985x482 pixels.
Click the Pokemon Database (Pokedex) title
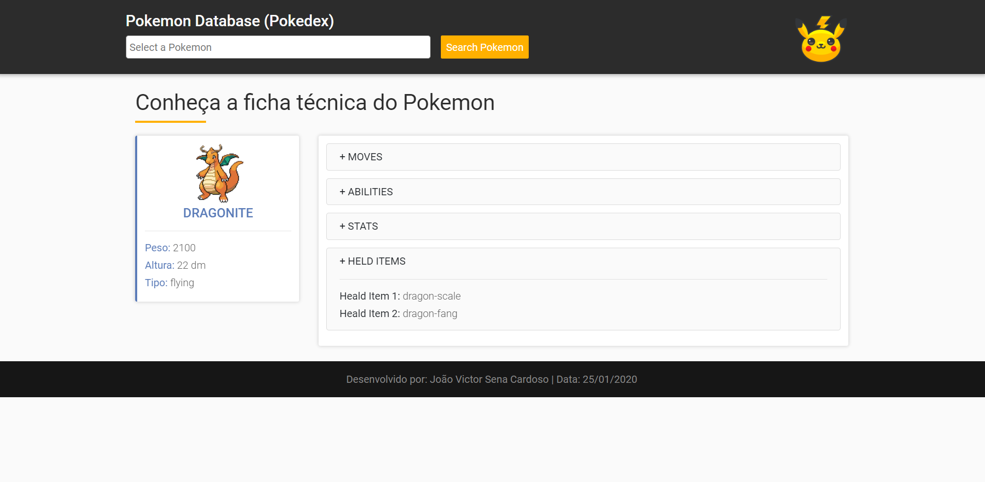[230, 21]
